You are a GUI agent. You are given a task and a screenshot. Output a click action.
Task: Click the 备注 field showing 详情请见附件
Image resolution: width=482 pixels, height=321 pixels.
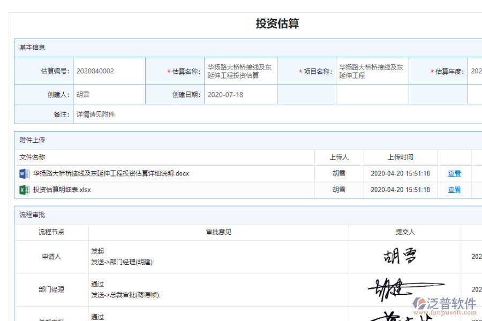tap(95, 114)
